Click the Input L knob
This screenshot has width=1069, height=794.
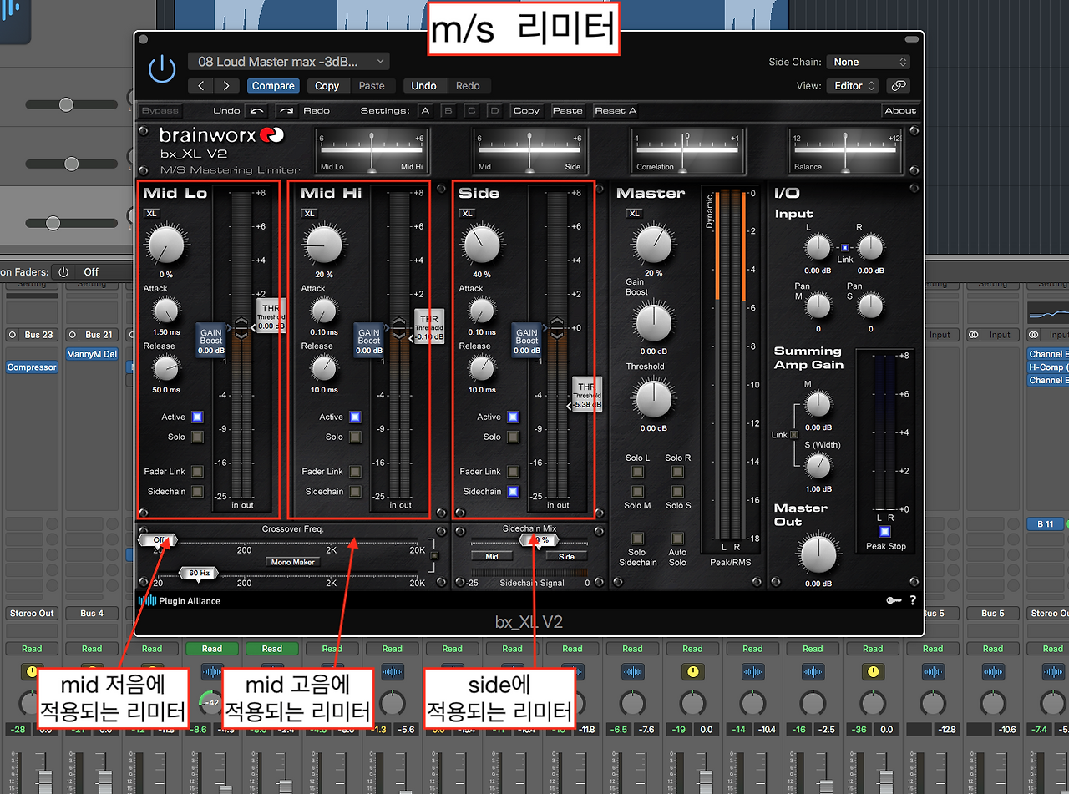pos(818,247)
